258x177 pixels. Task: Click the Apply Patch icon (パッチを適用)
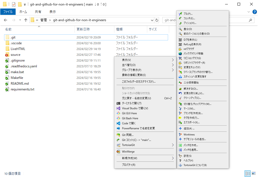(x=180, y=150)
